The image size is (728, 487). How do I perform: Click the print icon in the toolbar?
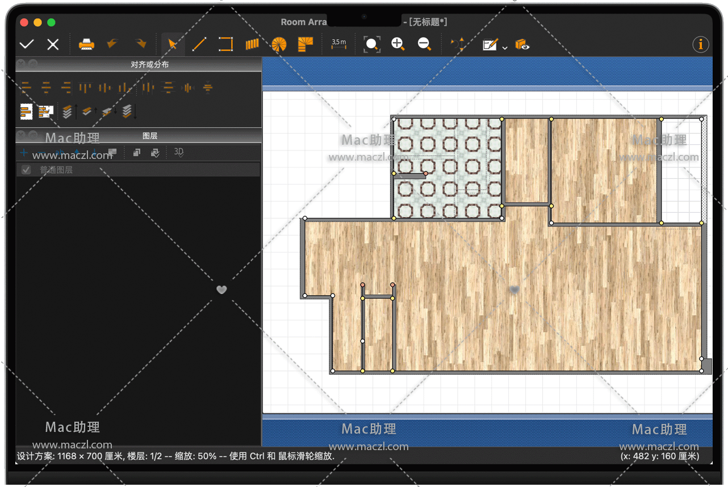[86, 44]
